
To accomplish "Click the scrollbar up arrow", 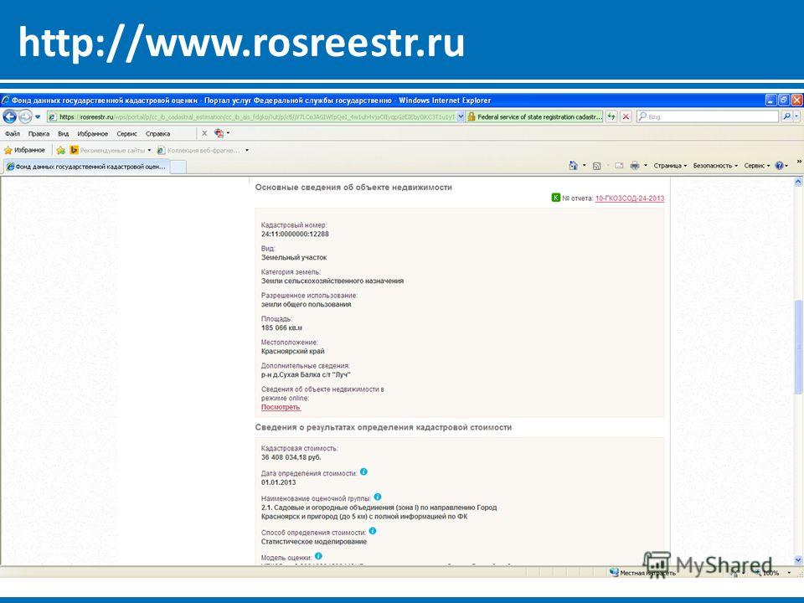I will click(x=798, y=182).
